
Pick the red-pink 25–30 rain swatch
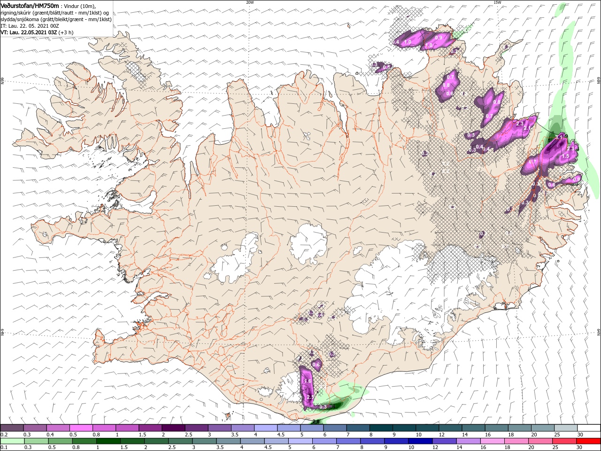[x=563, y=441]
